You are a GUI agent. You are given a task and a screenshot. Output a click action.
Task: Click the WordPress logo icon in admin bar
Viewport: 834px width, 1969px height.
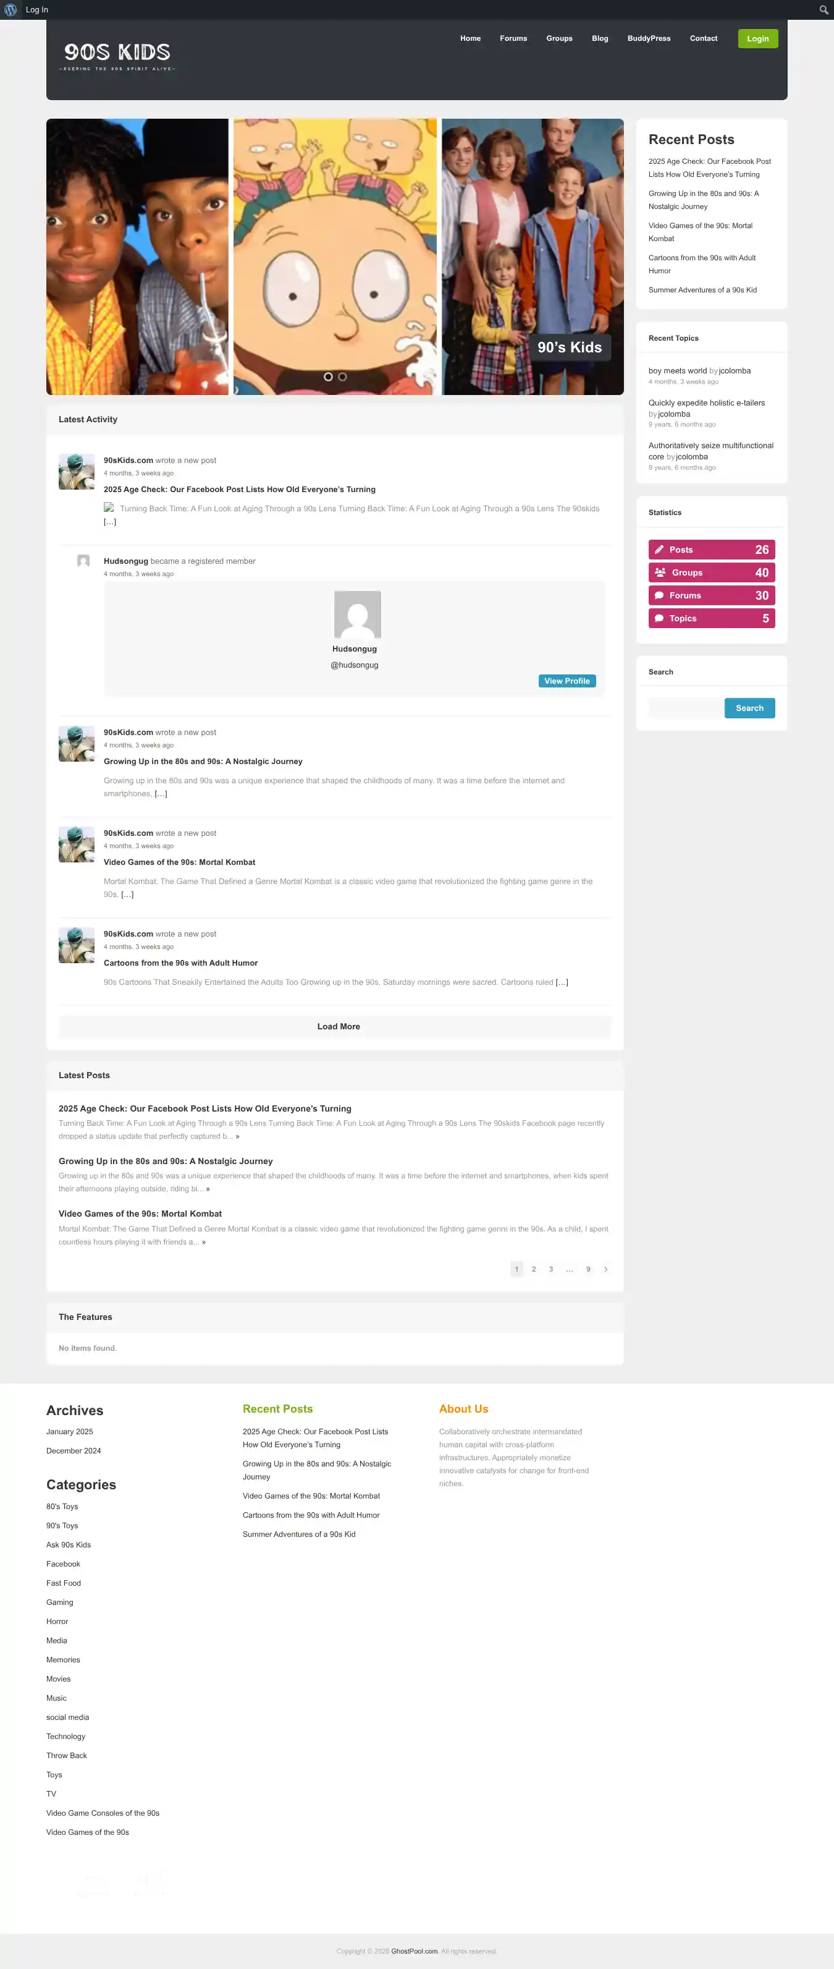(x=11, y=10)
